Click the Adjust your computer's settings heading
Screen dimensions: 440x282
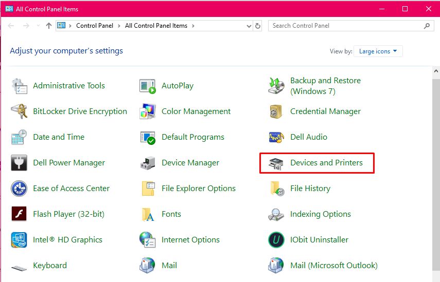pyautogui.click(x=66, y=51)
